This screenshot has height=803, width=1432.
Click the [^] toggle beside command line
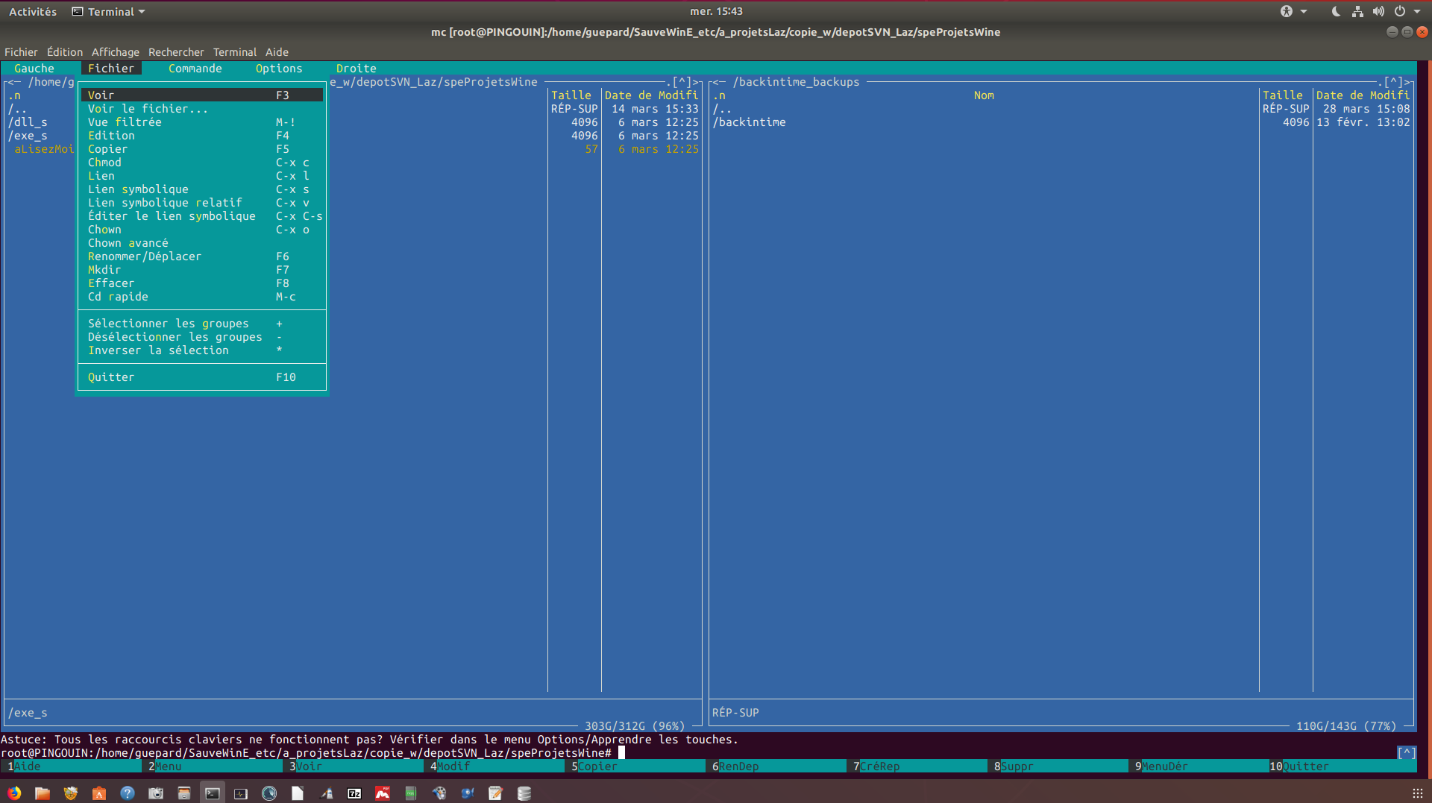click(1407, 753)
